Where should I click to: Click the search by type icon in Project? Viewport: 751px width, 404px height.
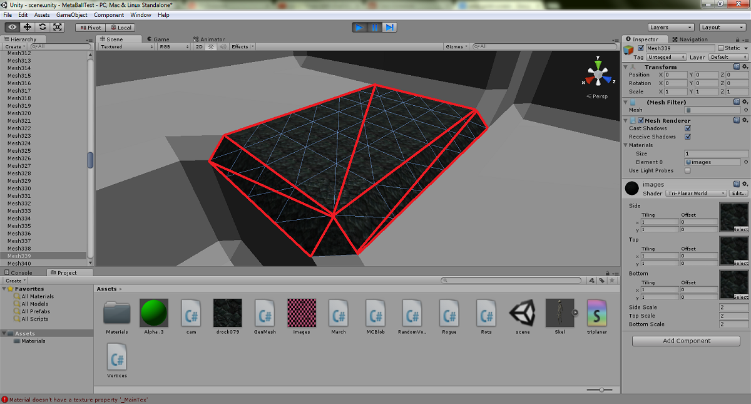[x=591, y=281]
